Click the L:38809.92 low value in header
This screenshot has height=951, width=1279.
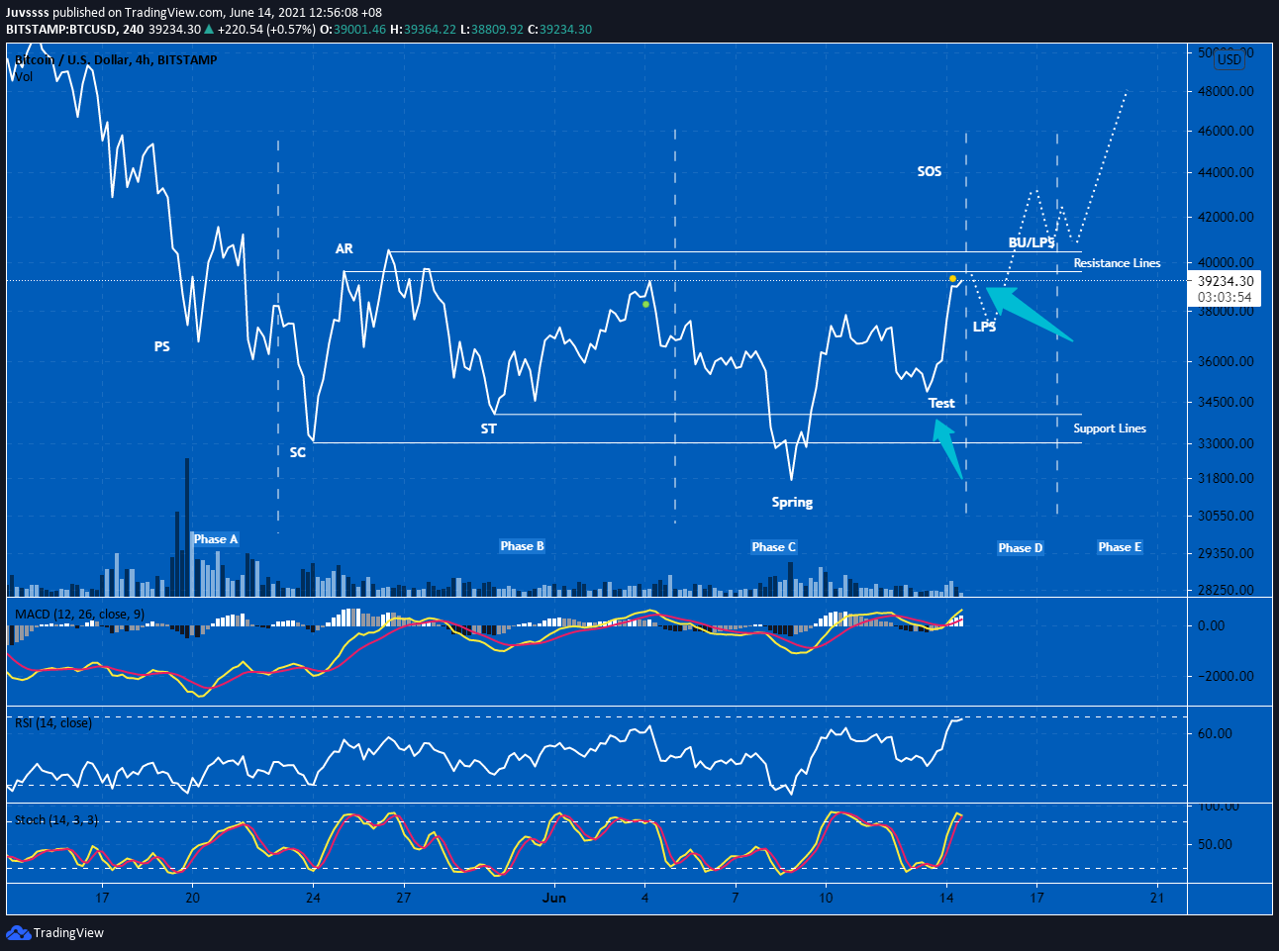pyautogui.click(x=492, y=29)
